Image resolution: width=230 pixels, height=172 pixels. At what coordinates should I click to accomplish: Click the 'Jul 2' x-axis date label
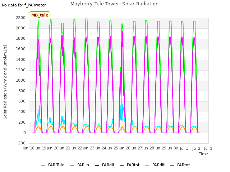196,148
